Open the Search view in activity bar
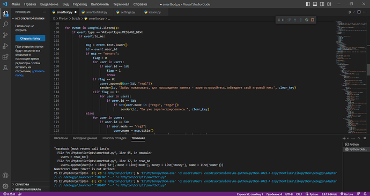 pos(5,24)
